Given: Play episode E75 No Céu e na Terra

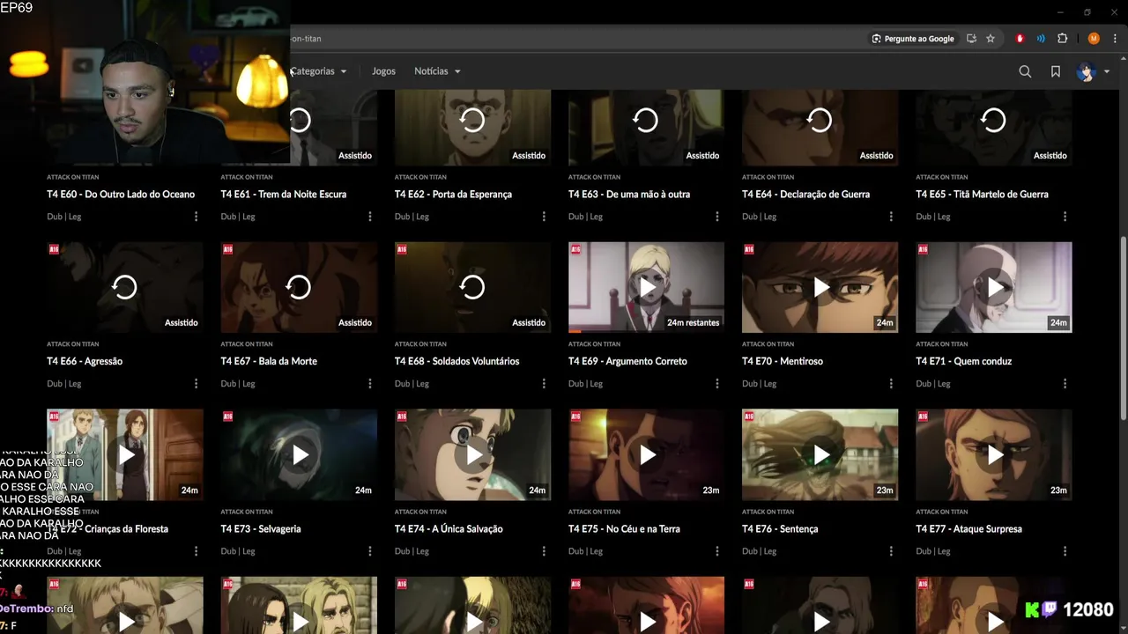Looking at the screenshot, I should 646,454.
